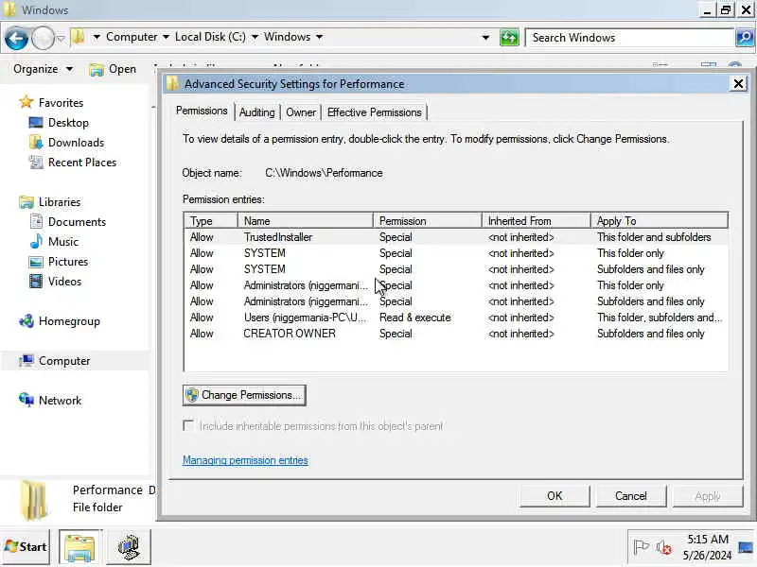Image resolution: width=757 pixels, height=567 pixels.
Task: Open the Documents library
Action: pyautogui.click(x=77, y=222)
